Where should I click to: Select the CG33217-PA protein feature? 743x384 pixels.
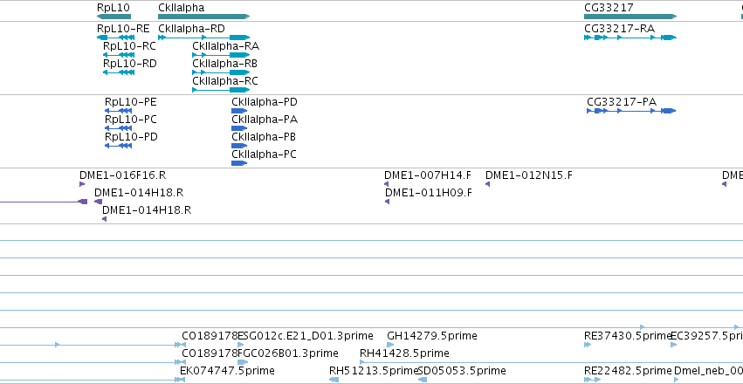(x=631, y=111)
